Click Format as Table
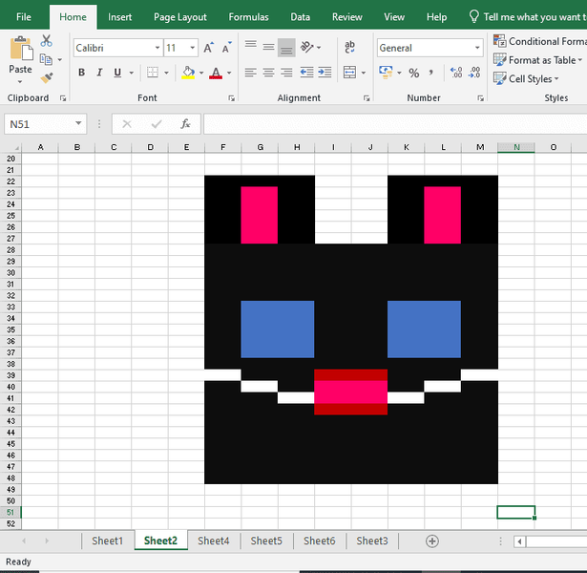This screenshot has height=573, width=587. tap(538, 60)
